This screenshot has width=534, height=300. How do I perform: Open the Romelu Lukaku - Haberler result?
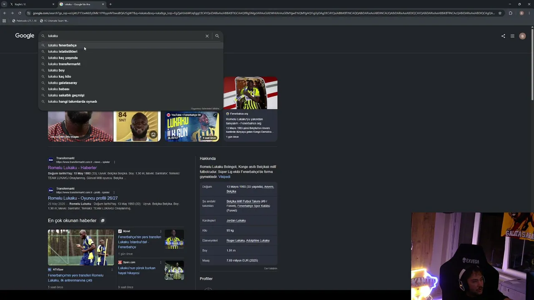pos(72,167)
